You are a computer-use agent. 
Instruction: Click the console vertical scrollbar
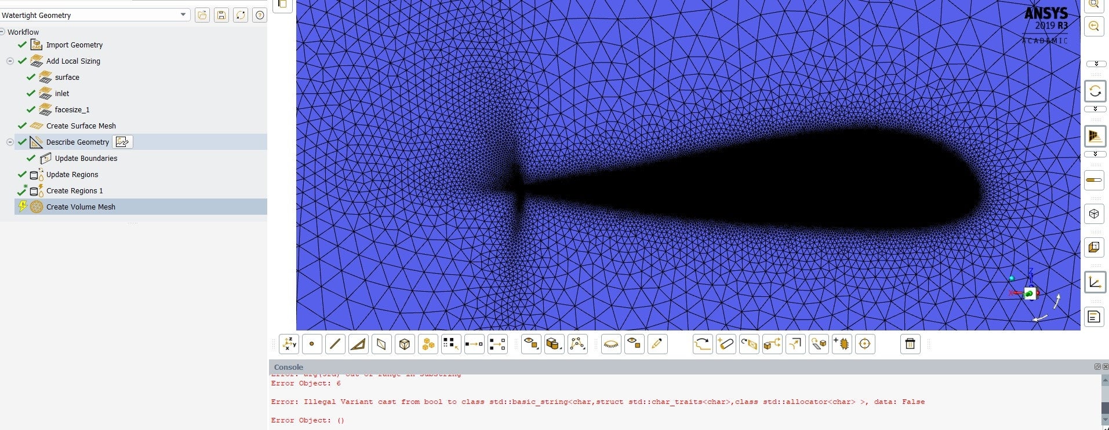pyautogui.click(x=1105, y=402)
